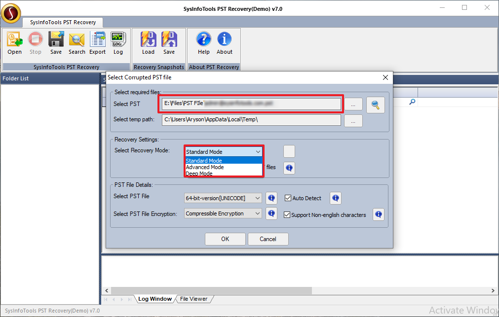Click the horizontal scrollbar thumb in log area
The height and width of the screenshot is (317, 499).
click(211, 290)
